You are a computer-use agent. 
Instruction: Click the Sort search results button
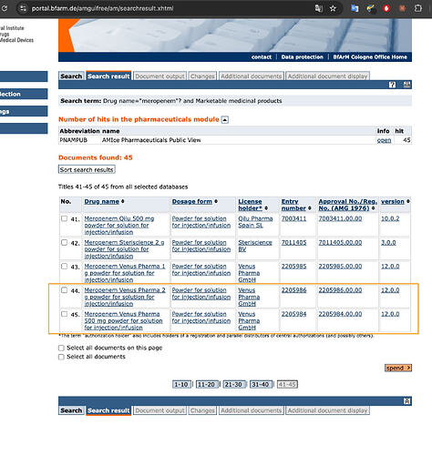tap(87, 169)
